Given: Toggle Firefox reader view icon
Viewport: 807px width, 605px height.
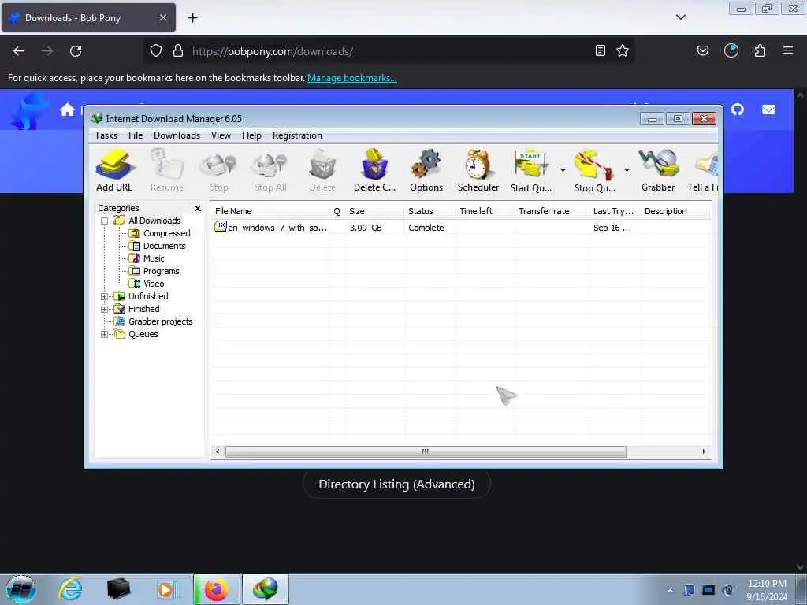Looking at the screenshot, I should (x=600, y=50).
